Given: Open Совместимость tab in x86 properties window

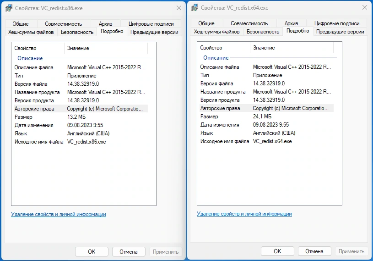Looking at the screenshot, I should pos(63,24).
